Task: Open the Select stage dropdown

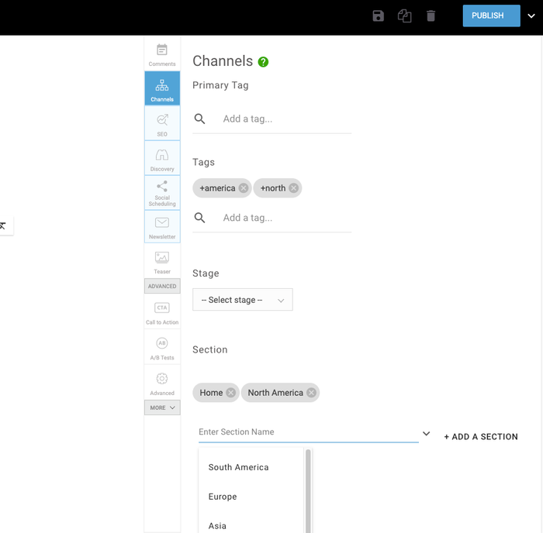Action: (x=242, y=300)
